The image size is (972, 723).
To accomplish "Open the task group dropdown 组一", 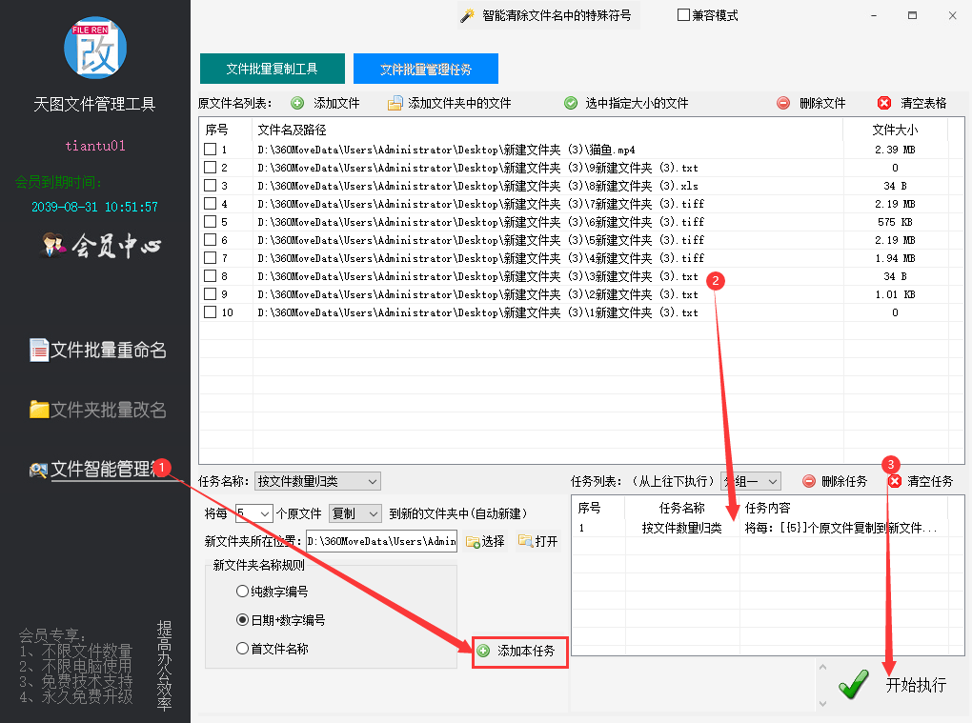I will point(751,481).
